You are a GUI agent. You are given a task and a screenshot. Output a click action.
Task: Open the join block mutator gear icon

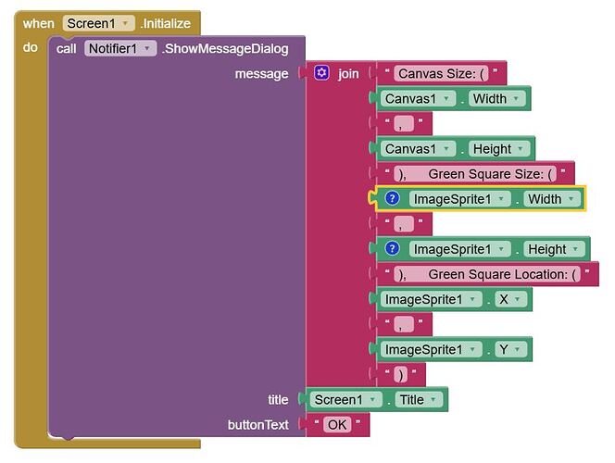tap(321, 73)
